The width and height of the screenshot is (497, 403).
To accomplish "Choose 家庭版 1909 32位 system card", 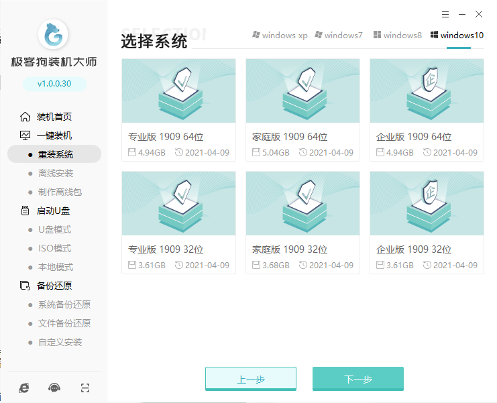I will pos(302,223).
